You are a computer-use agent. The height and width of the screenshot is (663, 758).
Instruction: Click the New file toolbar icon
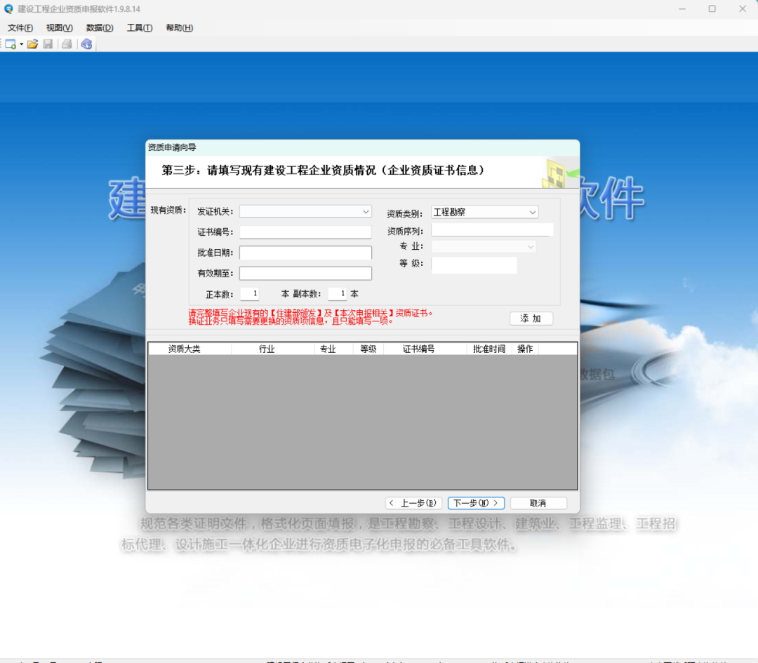(11, 44)
